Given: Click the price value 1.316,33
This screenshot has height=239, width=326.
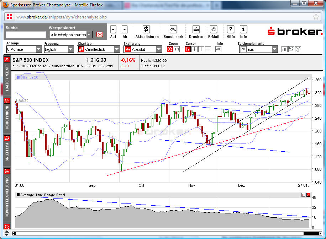Looking at the screenshot, I should point(96,60).
